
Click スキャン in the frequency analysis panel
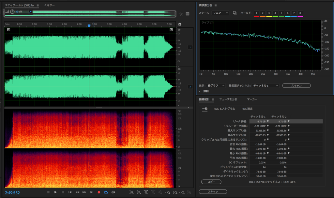[x=296, y=86]
